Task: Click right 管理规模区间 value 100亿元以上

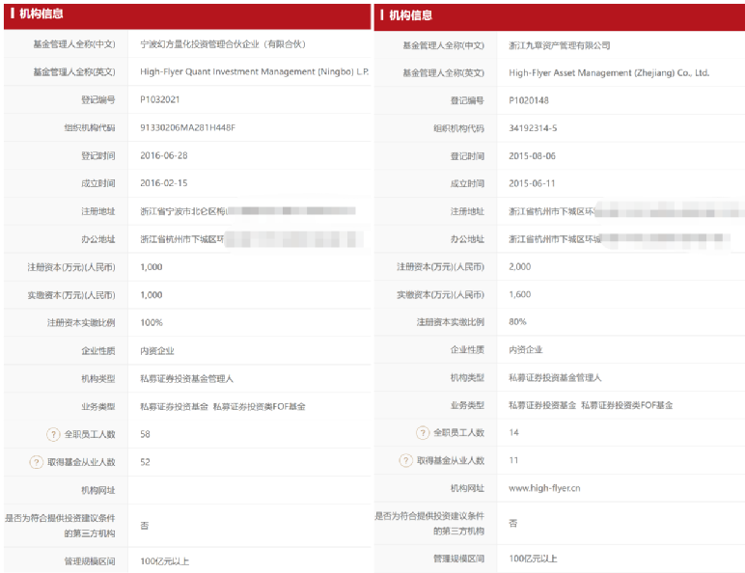Action: [x=533, y=559]
